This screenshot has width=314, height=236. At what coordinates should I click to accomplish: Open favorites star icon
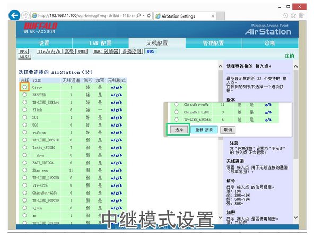[293, 15]
